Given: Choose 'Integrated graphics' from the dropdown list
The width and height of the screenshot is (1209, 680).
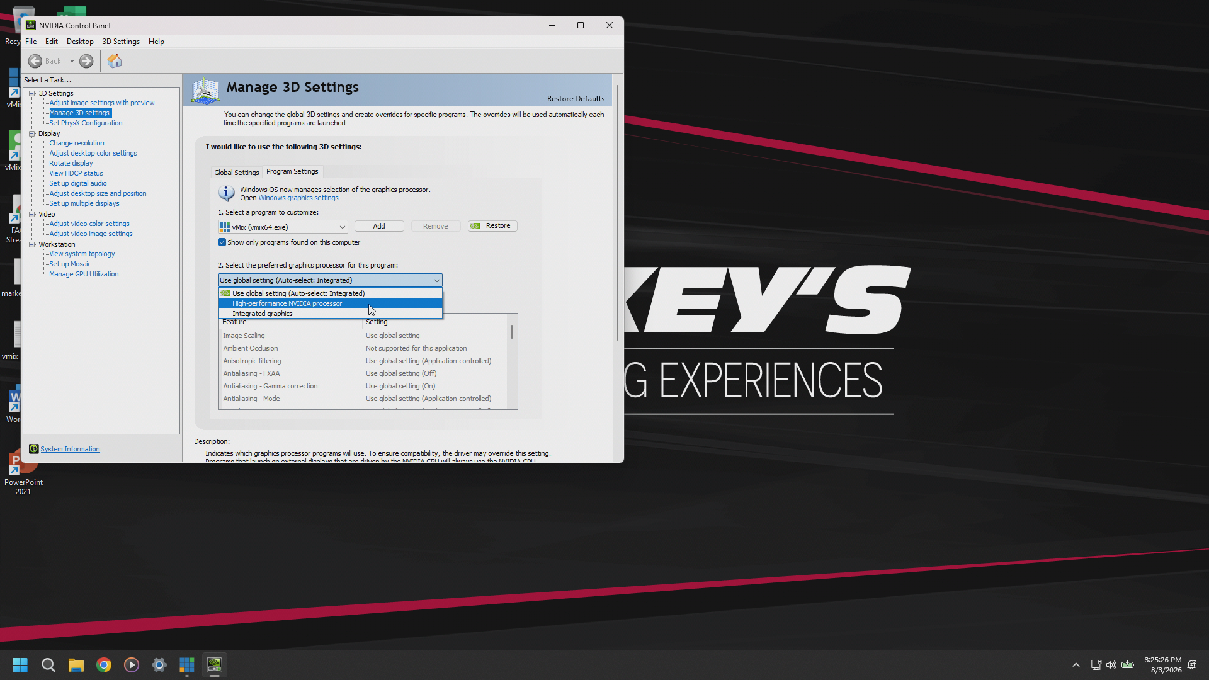Looking at the screenshot, I should click(331, 314).
